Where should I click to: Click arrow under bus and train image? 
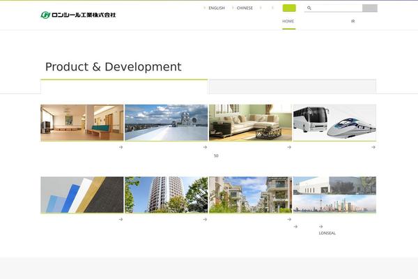pyautogui.click(x=373, y=147)
